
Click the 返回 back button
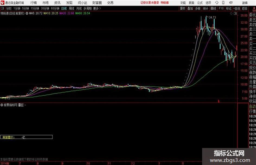pyautogui.click(x=244, y=8)
